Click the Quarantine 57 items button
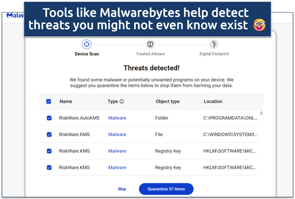The height and width of the screenshot is (199, 295). (166, 189)
